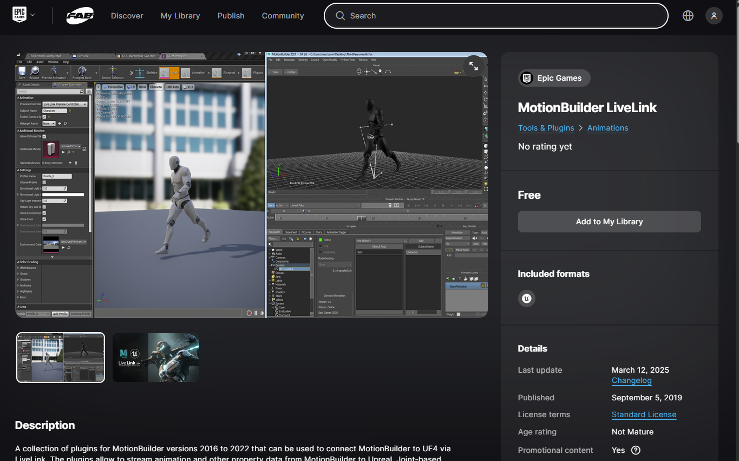Click the Sky Light Intensity value slider
This screenshot has height=461, width=739.
[x=55, y=201]
